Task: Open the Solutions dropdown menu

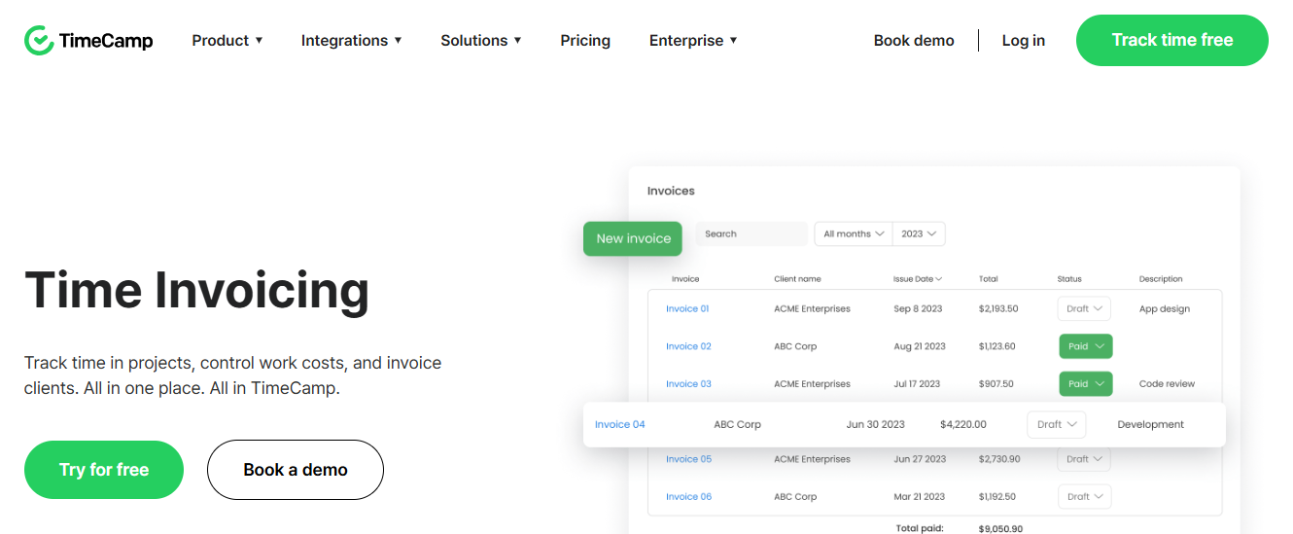Action: coord(481,41)
